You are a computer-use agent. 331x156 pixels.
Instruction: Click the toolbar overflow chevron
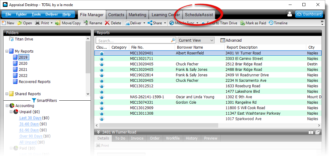coord(322,23)
